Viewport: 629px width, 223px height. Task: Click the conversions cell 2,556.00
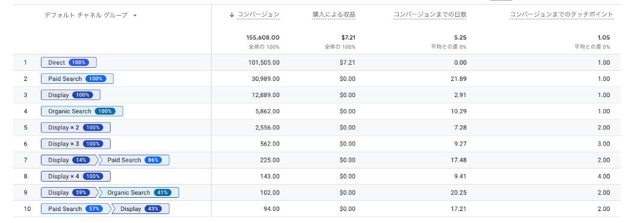(267, 128)
